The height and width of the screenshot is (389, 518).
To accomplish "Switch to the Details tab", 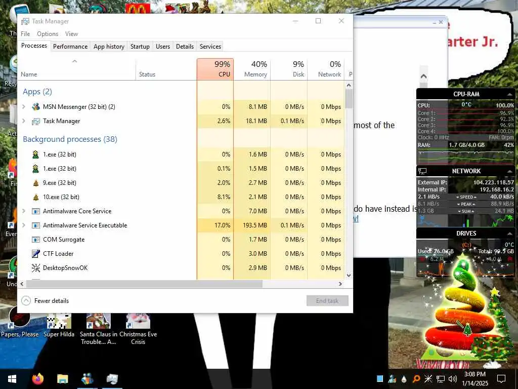I will pyautogui.click(x=185, y=47).
